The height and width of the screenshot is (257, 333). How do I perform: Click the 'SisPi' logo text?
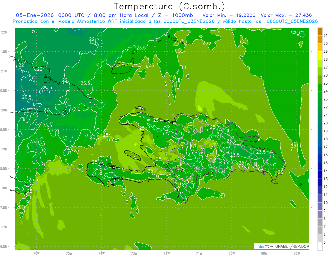coord(264,246)
